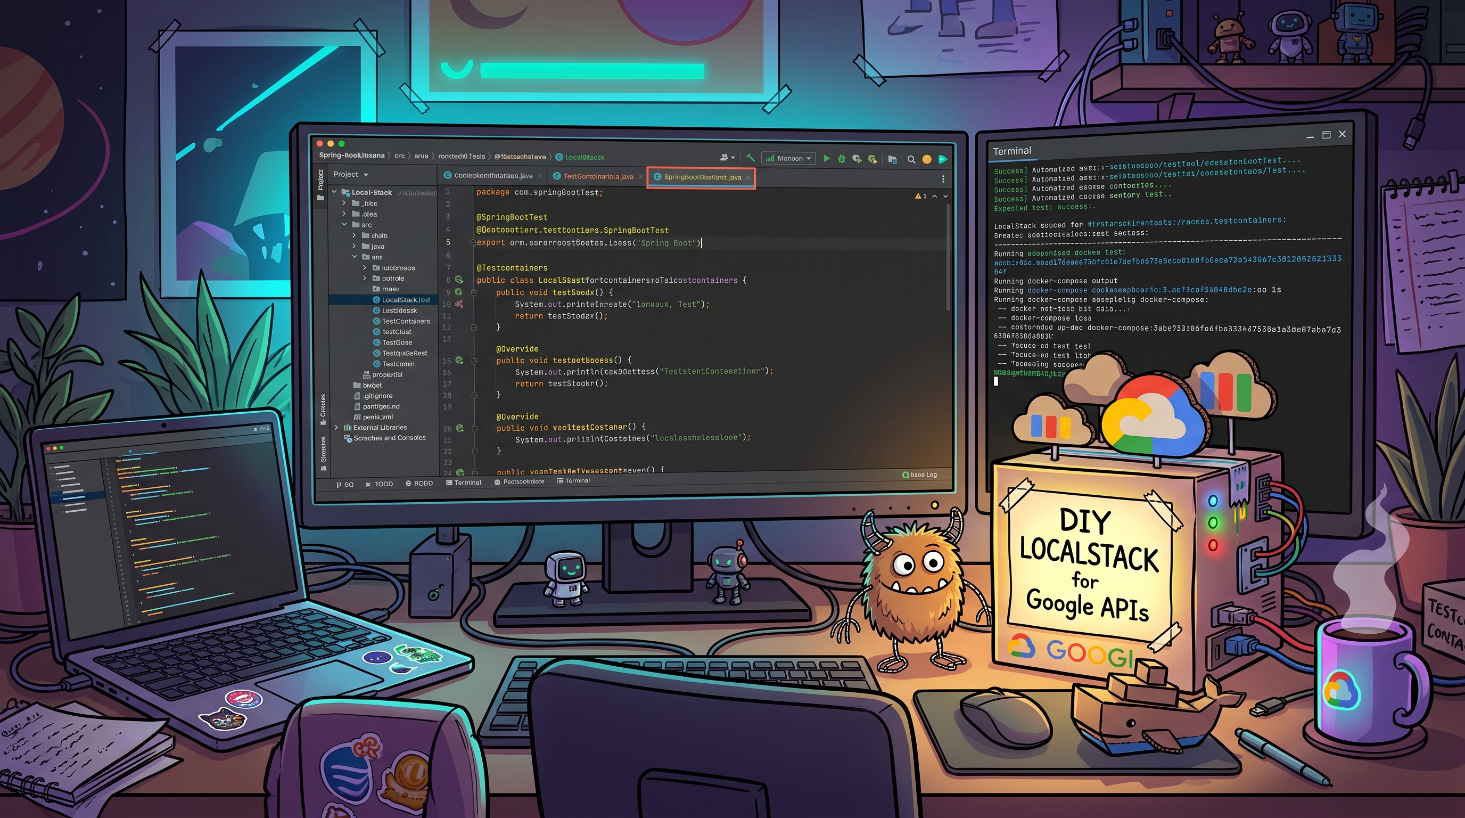The image size is (1465, 818).
Task: Click the editor vertical scrollbar
Action: [948, 259]
